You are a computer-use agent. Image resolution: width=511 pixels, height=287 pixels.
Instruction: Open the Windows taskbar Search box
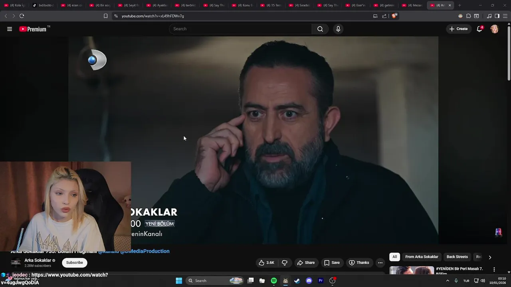[215, 281]
